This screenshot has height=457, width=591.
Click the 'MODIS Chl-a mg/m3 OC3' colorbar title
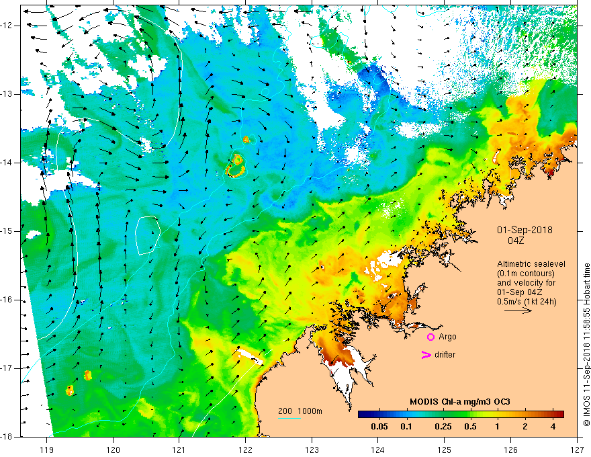460,402
